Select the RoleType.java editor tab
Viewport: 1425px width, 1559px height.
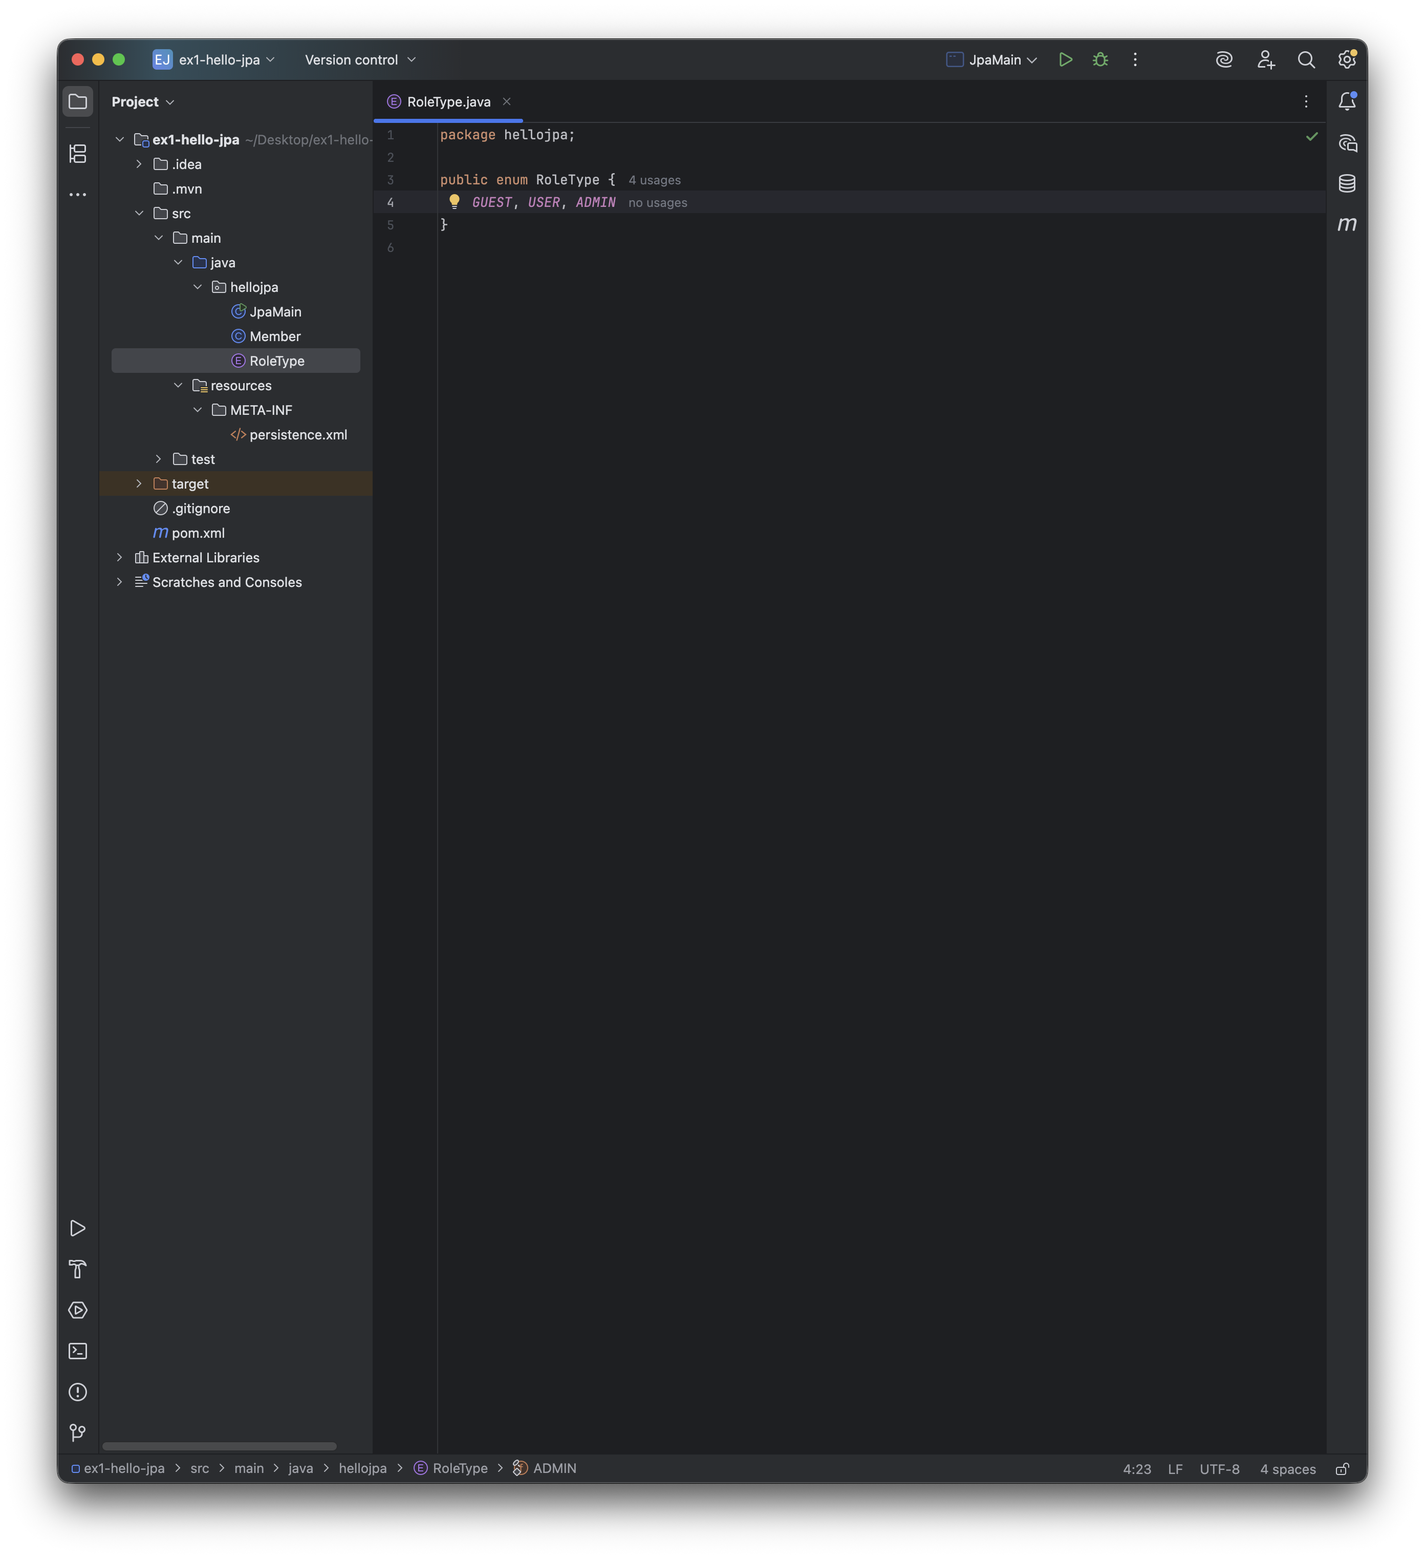pos(448,101)
